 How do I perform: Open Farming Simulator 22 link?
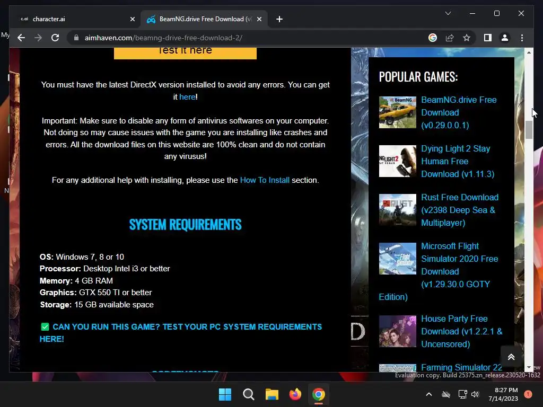pyautogui.click(x=462, y=367)
